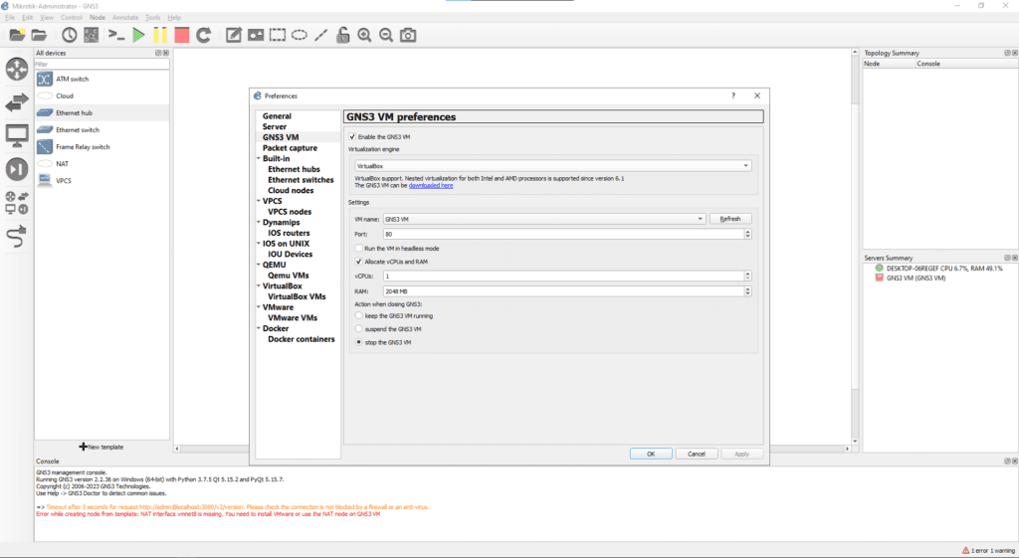Browse routers in the device sidebar
Viewport: 1019px width, 558px height.
(x=17, y=69)
